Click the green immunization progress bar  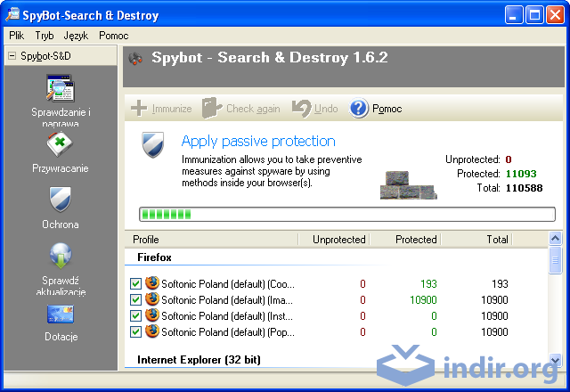pos(347,214)
